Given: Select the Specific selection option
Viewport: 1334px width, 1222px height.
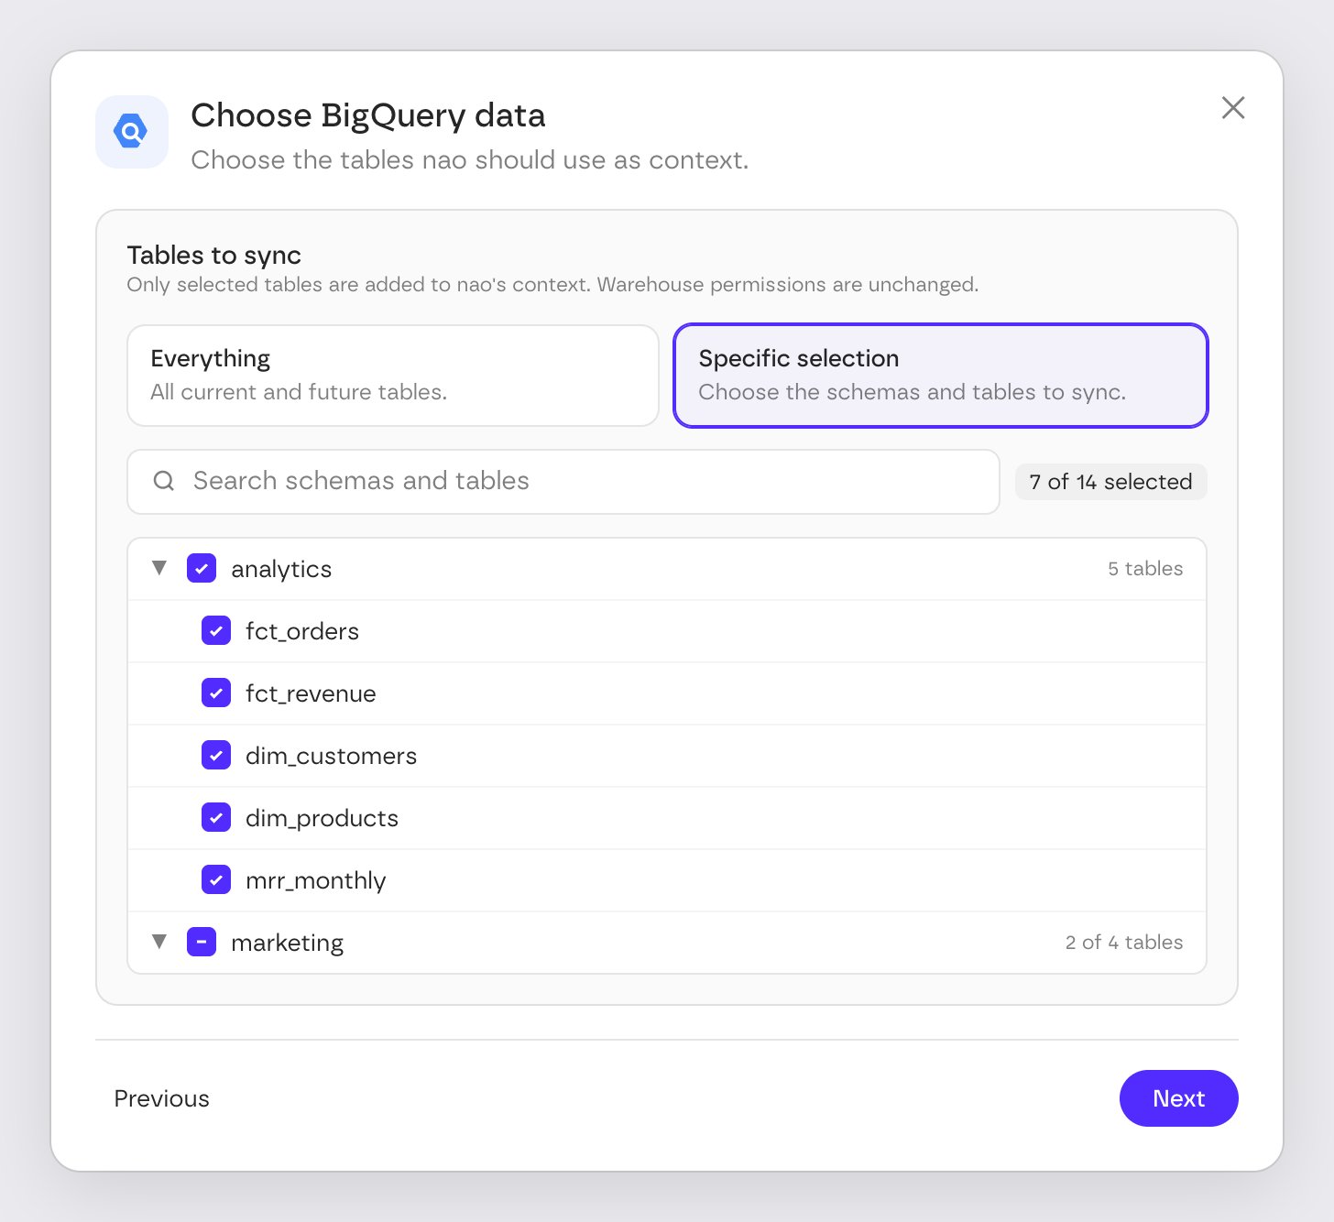Looking at the screenshot, I should point(941,376).
